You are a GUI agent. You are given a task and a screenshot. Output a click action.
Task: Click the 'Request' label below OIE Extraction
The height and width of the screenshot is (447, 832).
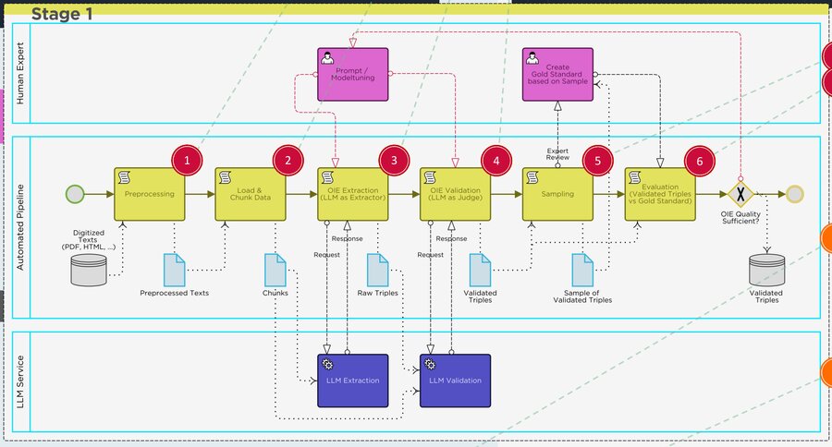coord(327,255)
